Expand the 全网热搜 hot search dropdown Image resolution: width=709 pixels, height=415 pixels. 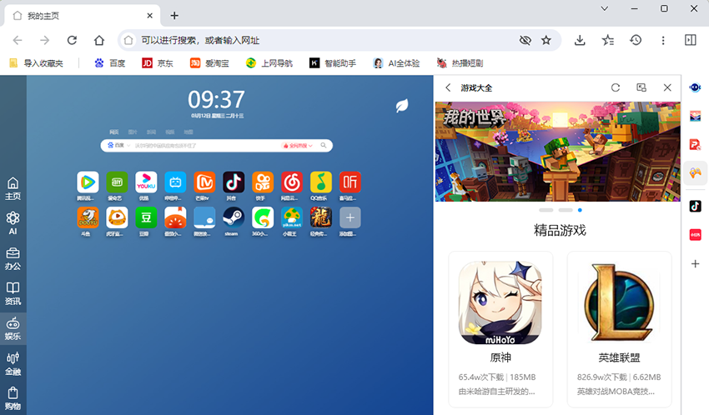pyautogui.click(x=299, y=145)
